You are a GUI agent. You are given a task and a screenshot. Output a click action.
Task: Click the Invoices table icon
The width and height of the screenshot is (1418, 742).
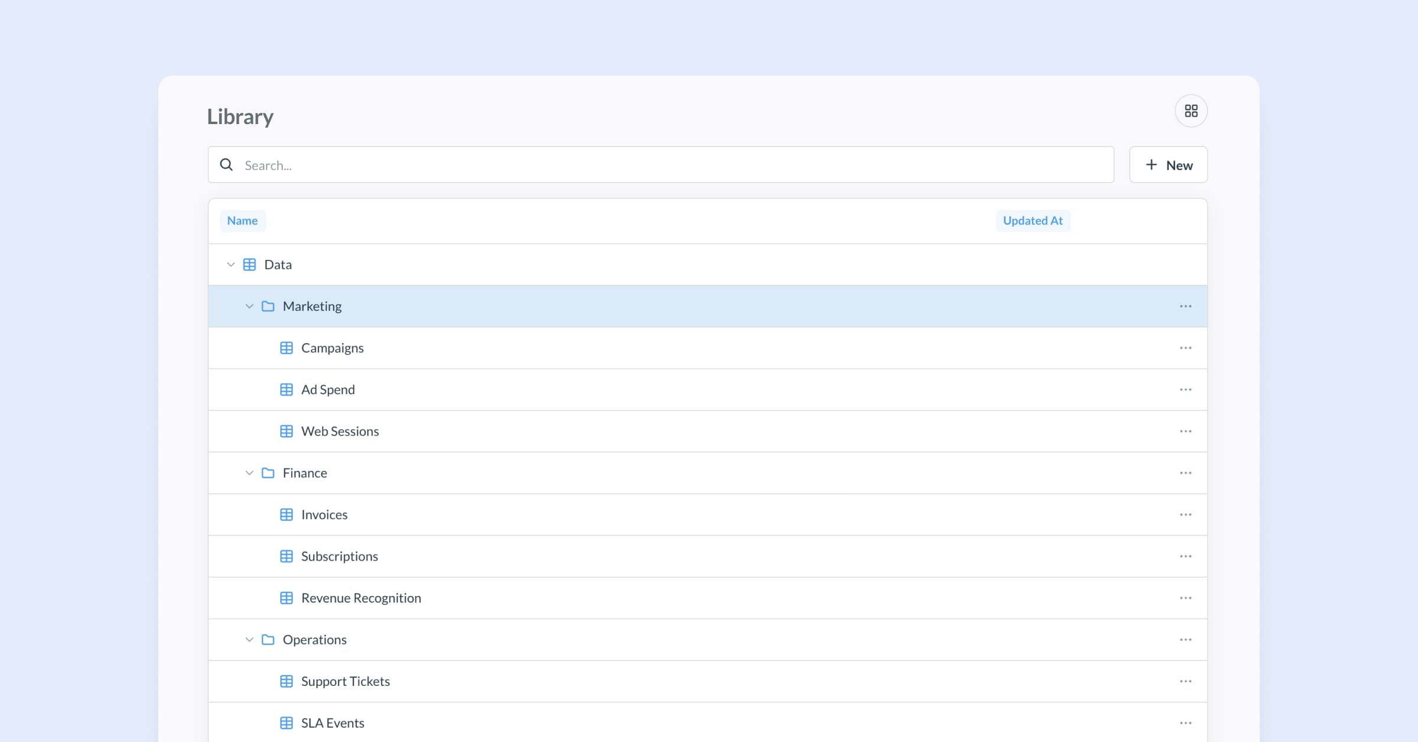click(x=287, y=515)
